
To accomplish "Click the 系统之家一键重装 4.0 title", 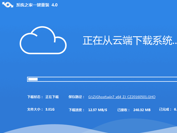I will (x=37, y=5).
